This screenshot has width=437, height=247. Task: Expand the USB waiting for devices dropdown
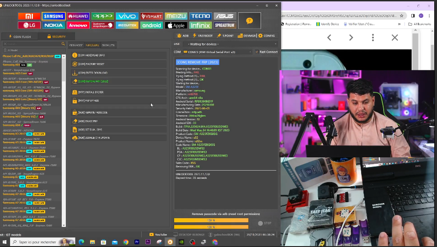pyautogui.click(x=230, y=44)
